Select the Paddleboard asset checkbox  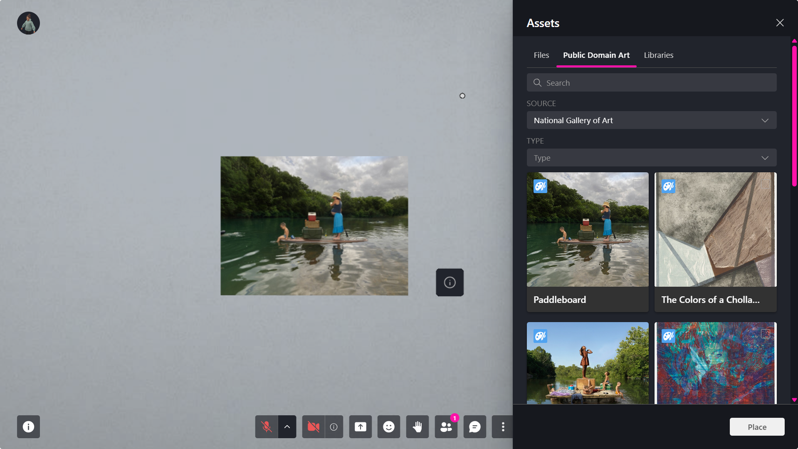(637, 183)
